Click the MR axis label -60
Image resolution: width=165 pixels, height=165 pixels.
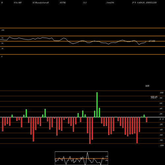pos(161,135)
